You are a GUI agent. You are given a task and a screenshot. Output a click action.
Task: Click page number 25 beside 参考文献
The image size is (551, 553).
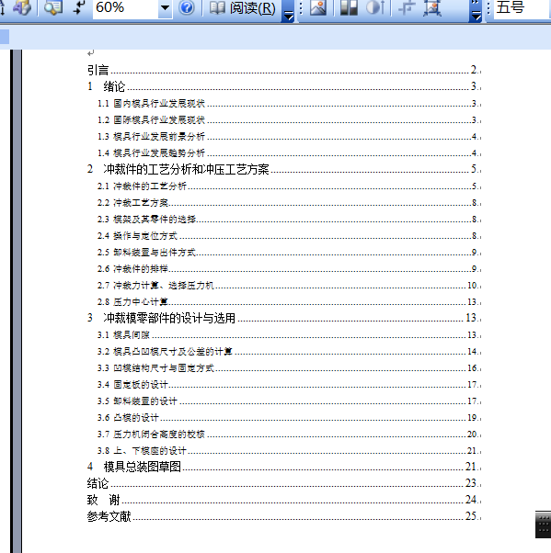[471, 516]
